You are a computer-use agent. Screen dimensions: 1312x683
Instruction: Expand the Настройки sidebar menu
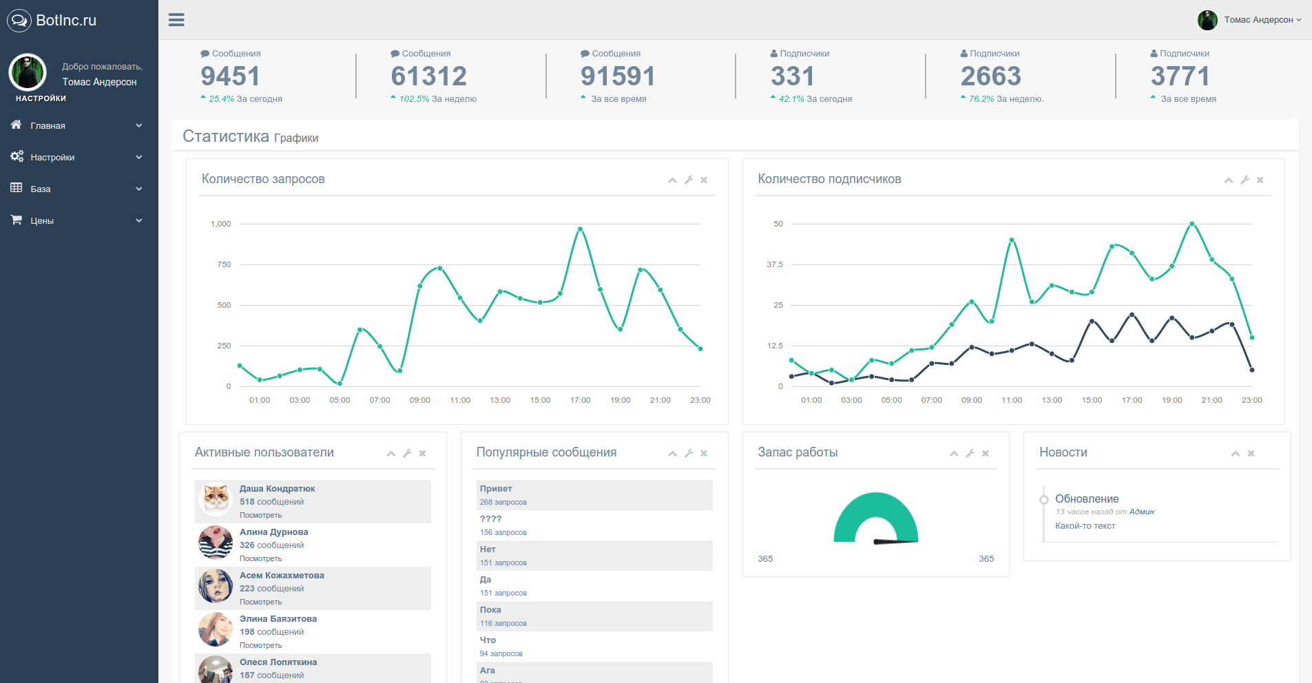pyautogui.click(x=76, y=157)
